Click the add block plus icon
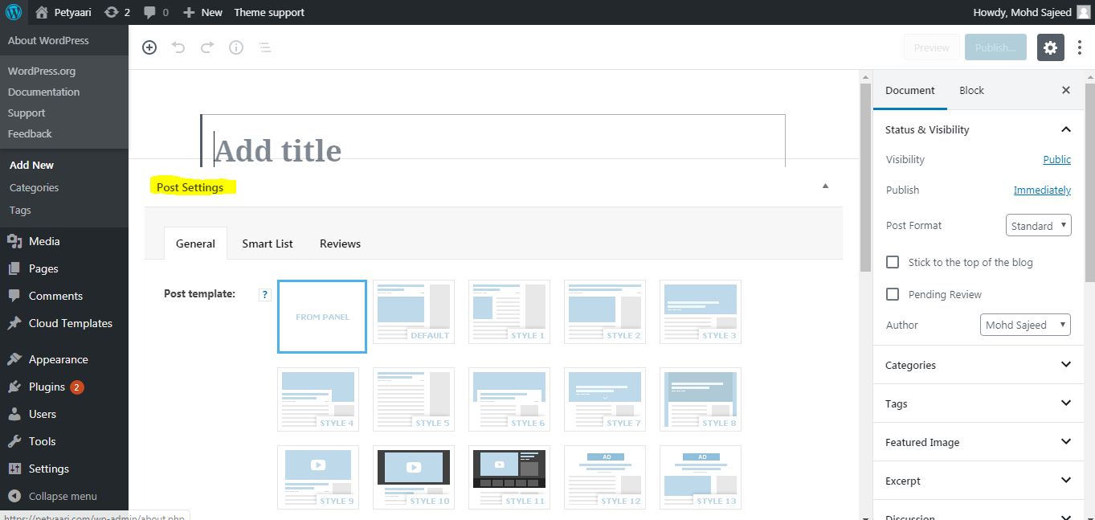 pos(149,47)
